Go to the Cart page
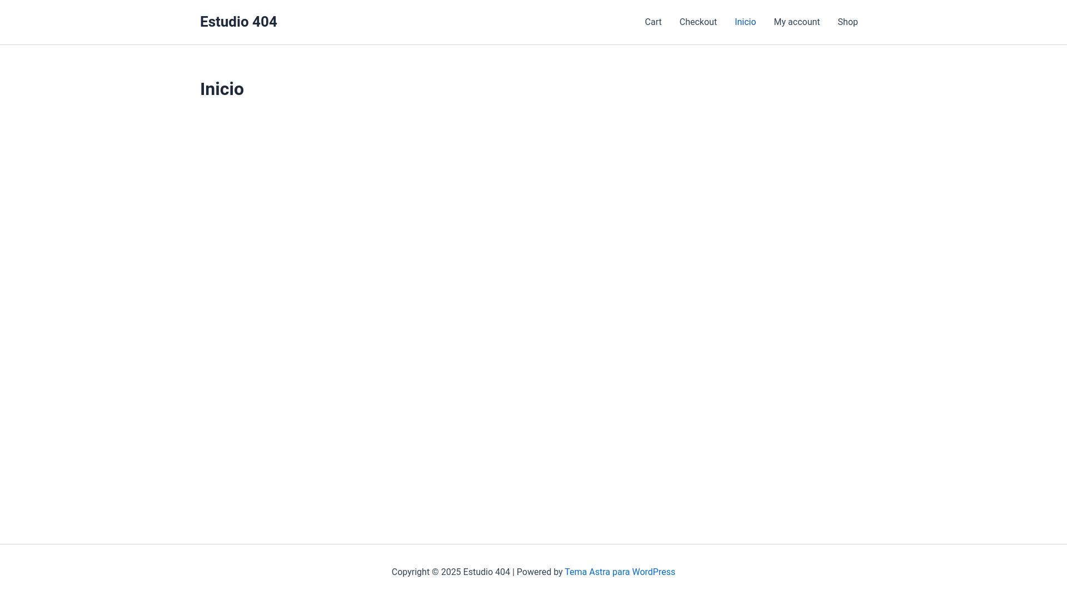The image size is (1067, 600). 653,22
